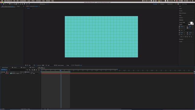Open the Active Camera dropdown
The height and width of the screenshot is (110, 195).
[61, 65]
